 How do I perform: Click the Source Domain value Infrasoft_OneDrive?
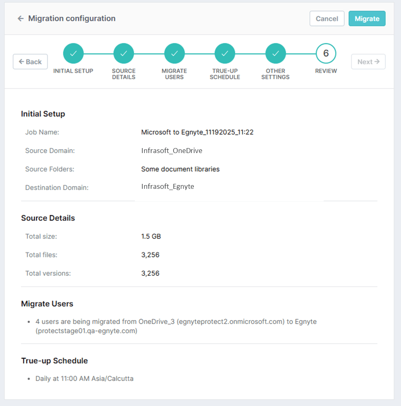tap(172, 151)
